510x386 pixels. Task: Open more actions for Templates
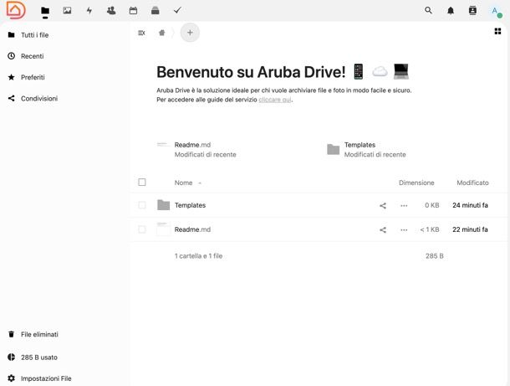[404, 205]
